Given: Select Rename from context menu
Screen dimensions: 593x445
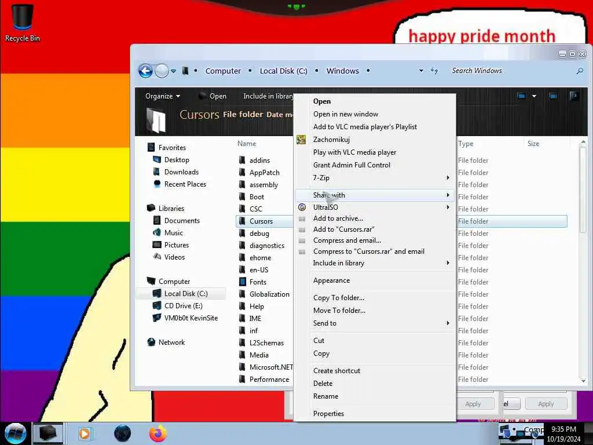Looking at the screenshot, I should tap(325, 396).
